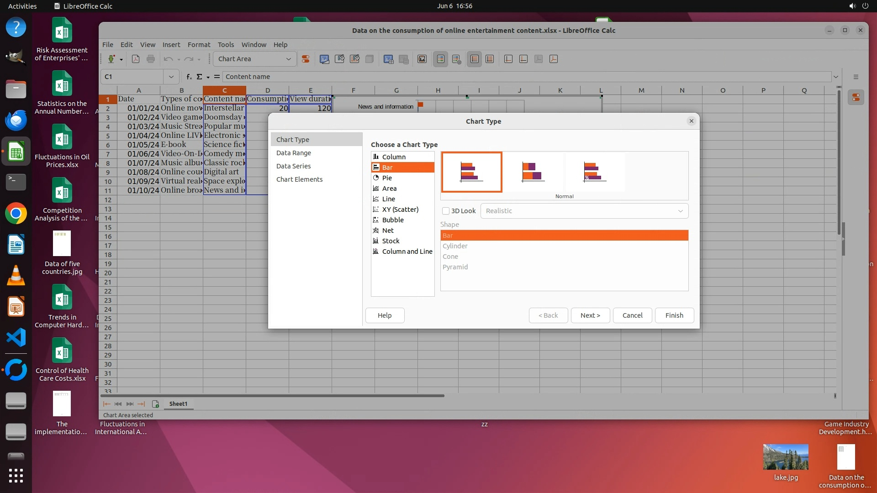Screen dimensions: 877x493
Task: Select the Cylinder shape option
Action: [455, 246]
